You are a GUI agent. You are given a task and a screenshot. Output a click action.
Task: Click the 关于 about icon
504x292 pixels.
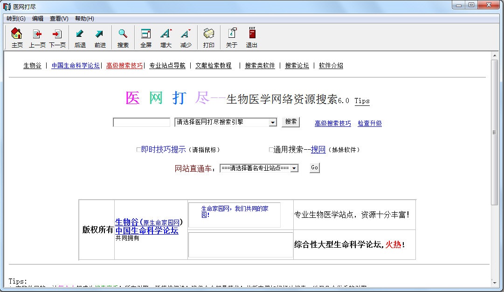(232, 37)
